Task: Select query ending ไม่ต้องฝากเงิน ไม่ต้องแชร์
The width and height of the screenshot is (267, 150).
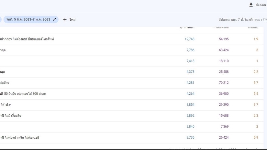Action: (x=20, y=138)
